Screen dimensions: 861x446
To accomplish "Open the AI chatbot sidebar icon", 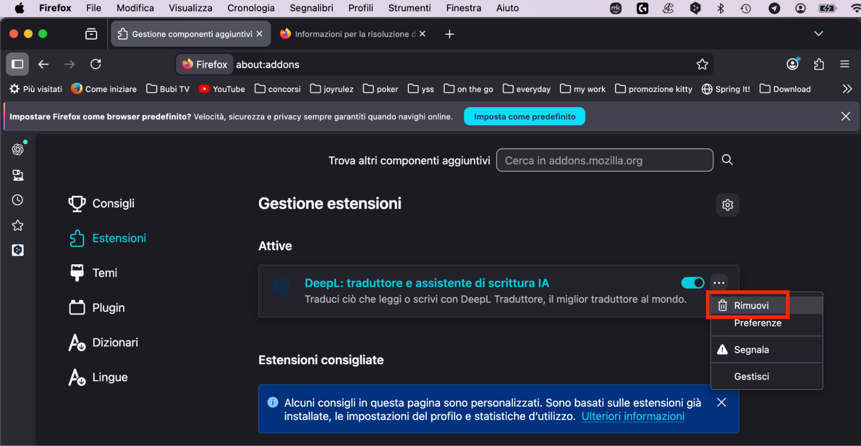I will point(18,149).
